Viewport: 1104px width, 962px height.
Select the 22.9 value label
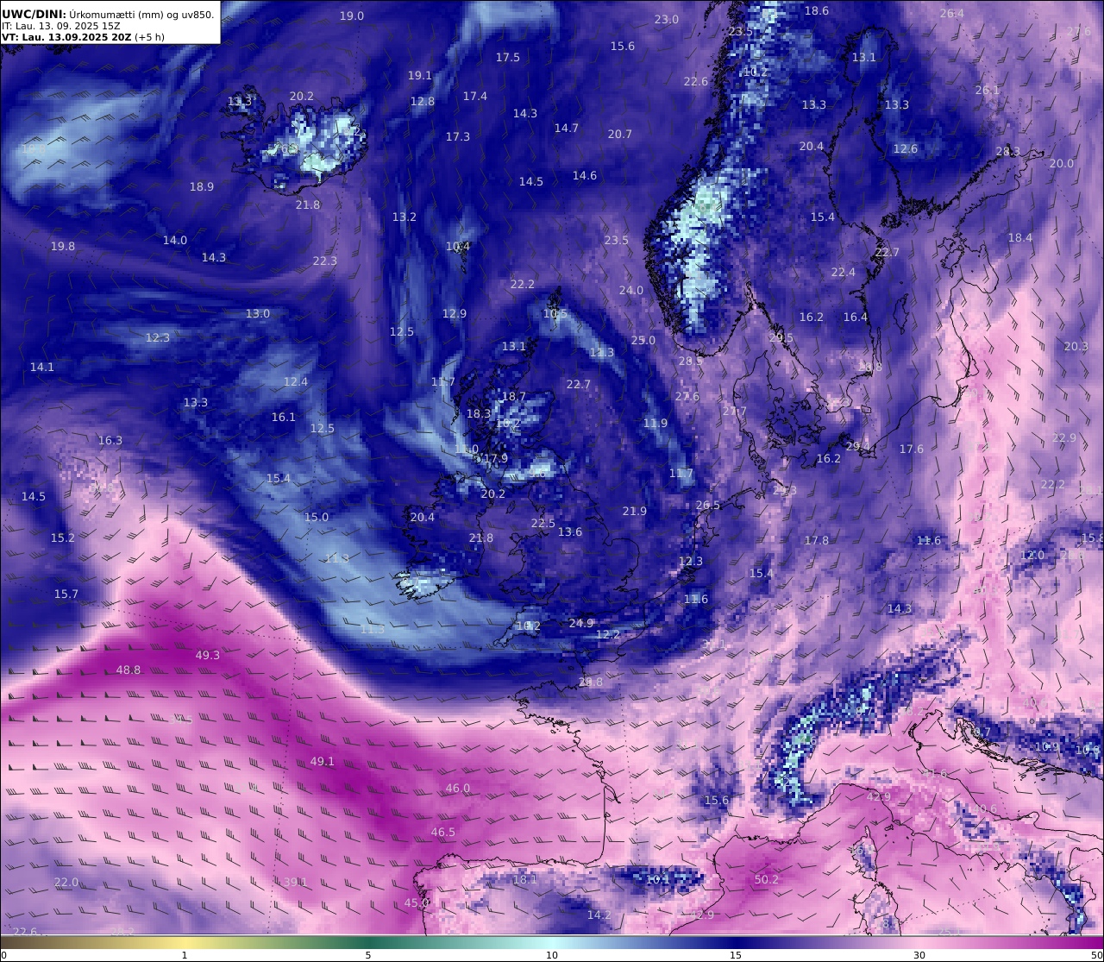coord(1063,438)
